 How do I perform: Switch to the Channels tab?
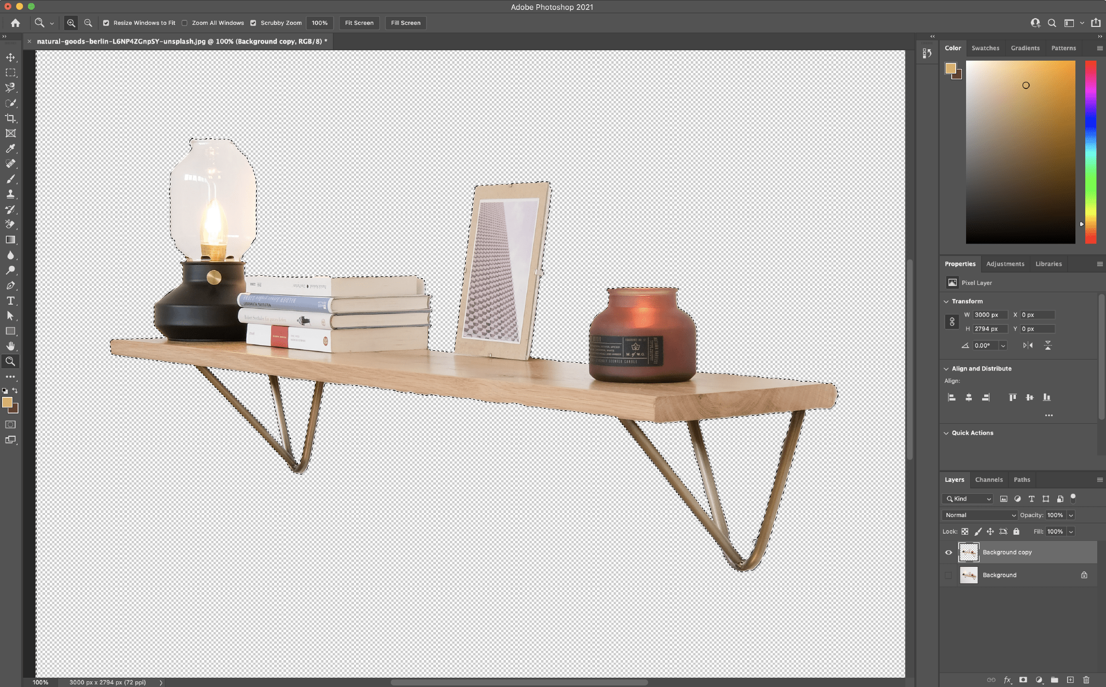click(x=989, y=479)
